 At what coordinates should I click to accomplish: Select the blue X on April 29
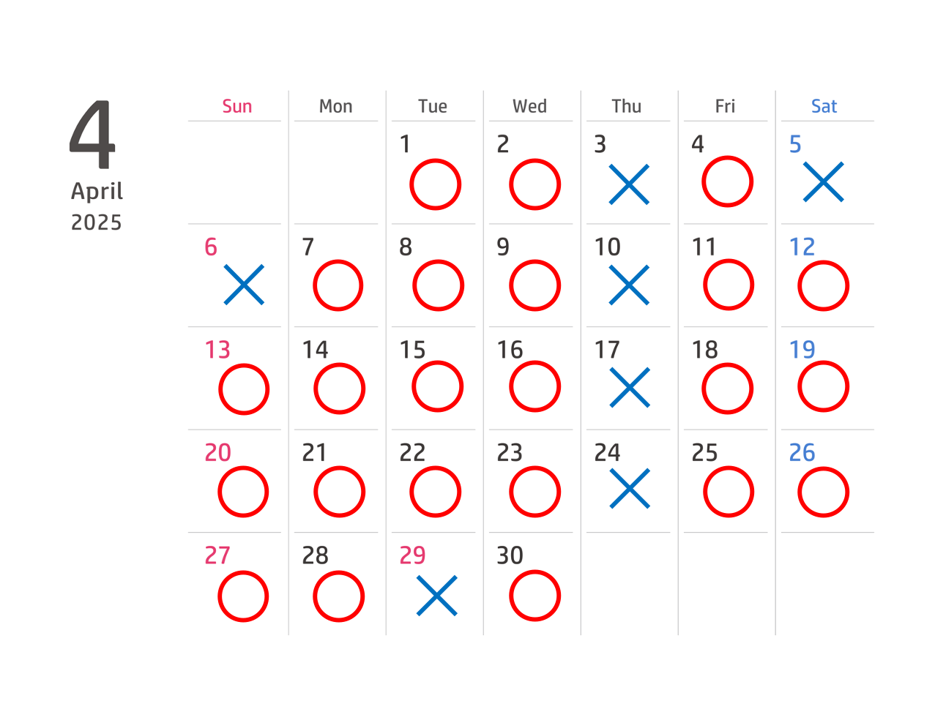pyautogui.click(x=436, y=595)
